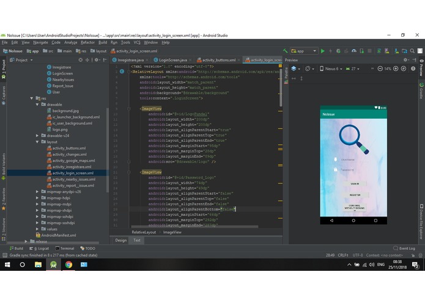Collapse the drawable folder
Viewport: 425px width, 302px height.
pos(37,105)
